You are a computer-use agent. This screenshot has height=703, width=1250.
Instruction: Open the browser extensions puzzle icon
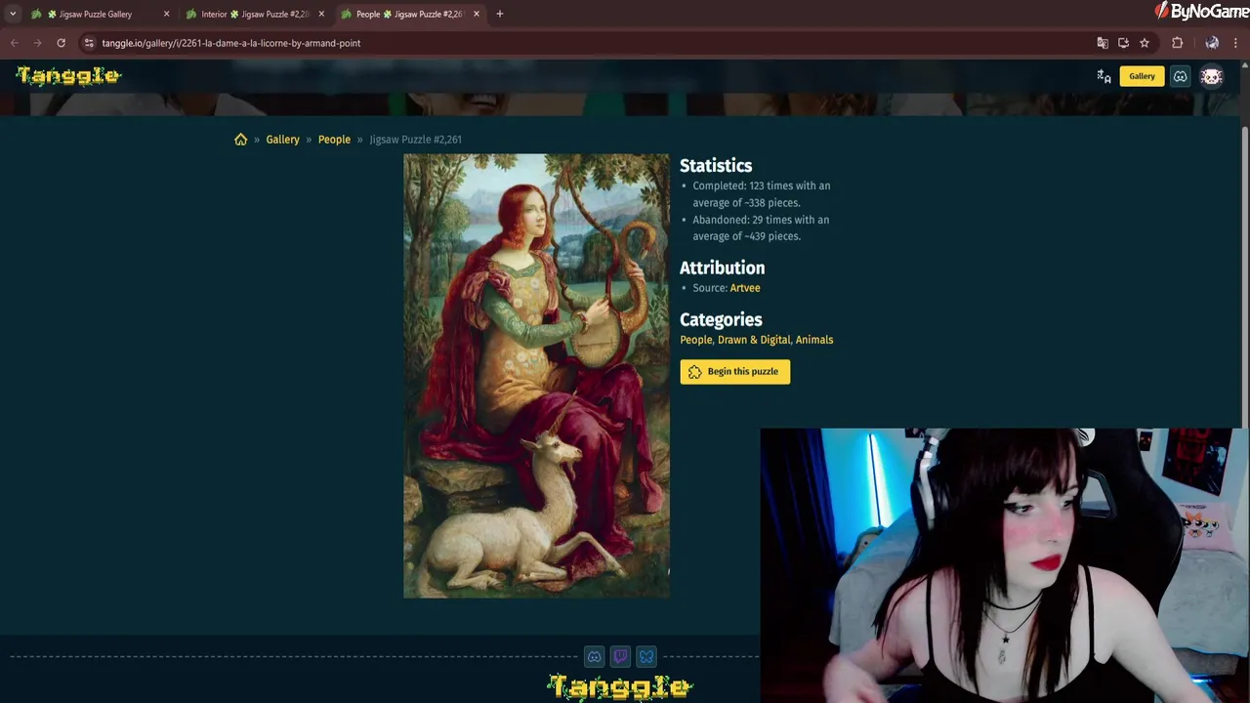tap(1177, 43)
